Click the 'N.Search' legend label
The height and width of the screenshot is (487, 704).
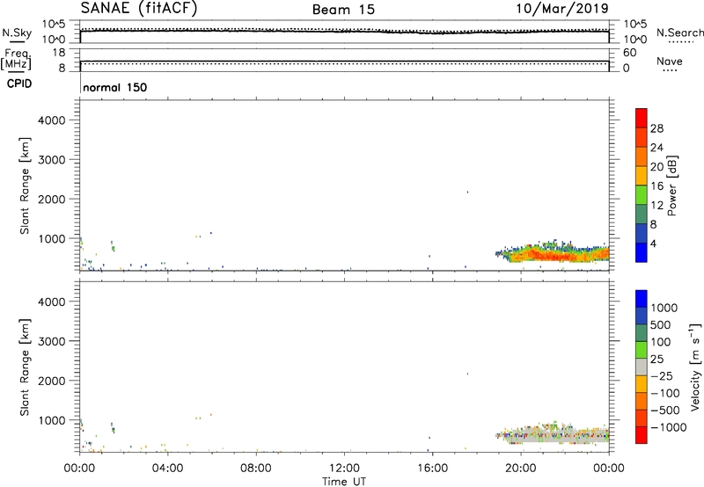coord(679,33)
